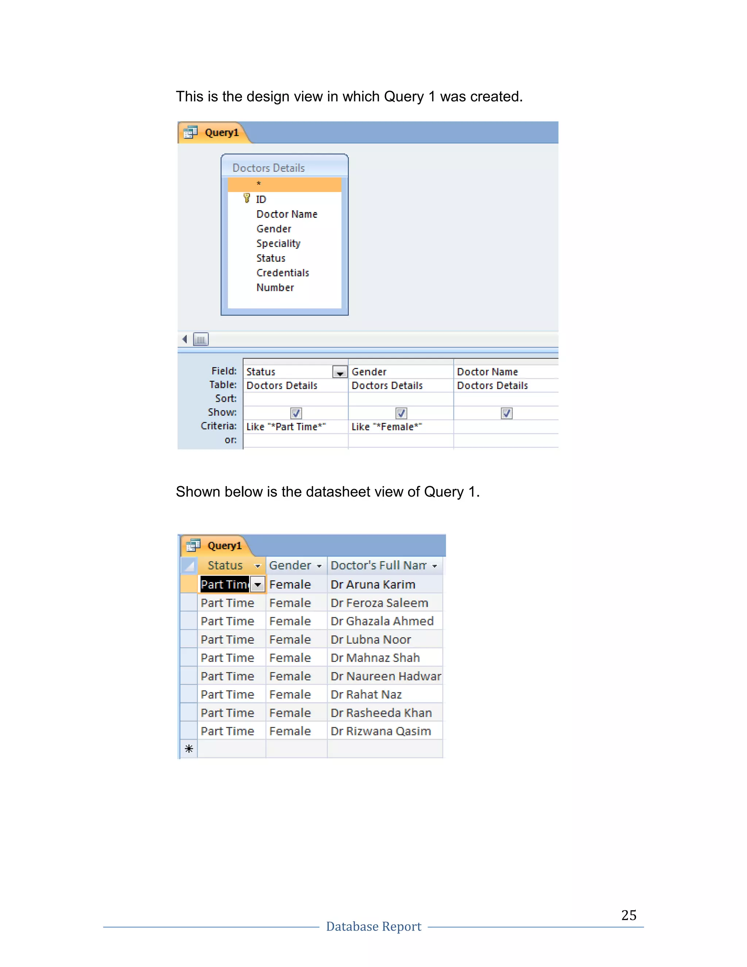Click the Gender field cell in design grid
This screenshot has height=967, width=747.
(401, 371)
